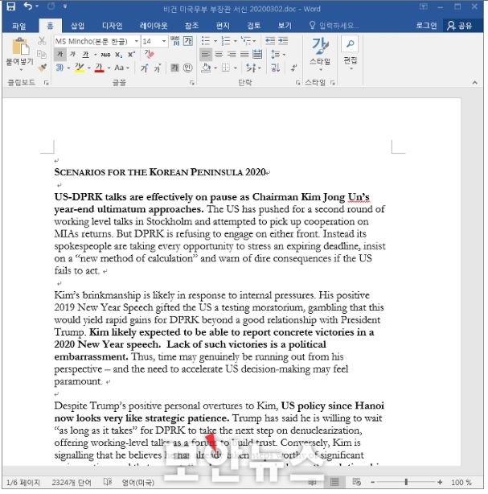The height and width of the screenshot is (494, 488).
Task: Click the Cut scissors icon
Action: click(42, 40)
